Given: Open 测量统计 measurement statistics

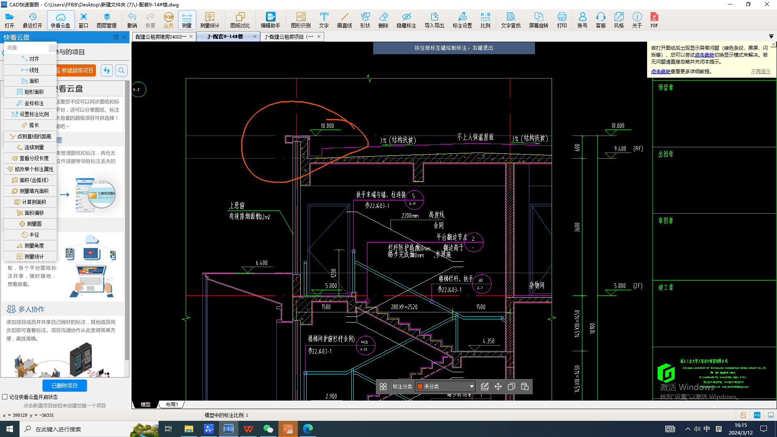Looking at the screenshot, I should 210,20.
